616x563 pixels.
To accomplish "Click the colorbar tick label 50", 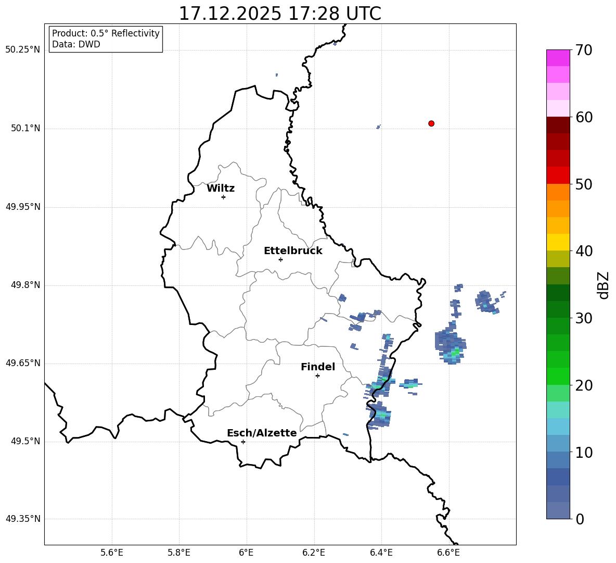I will pyautogui.click(x=584, y=184).
